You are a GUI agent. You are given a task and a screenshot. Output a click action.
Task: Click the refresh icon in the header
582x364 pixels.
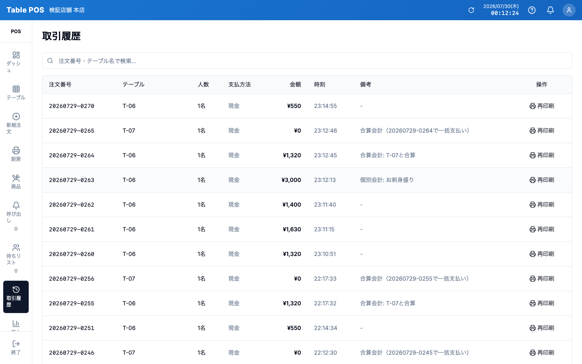pos(471,10)
